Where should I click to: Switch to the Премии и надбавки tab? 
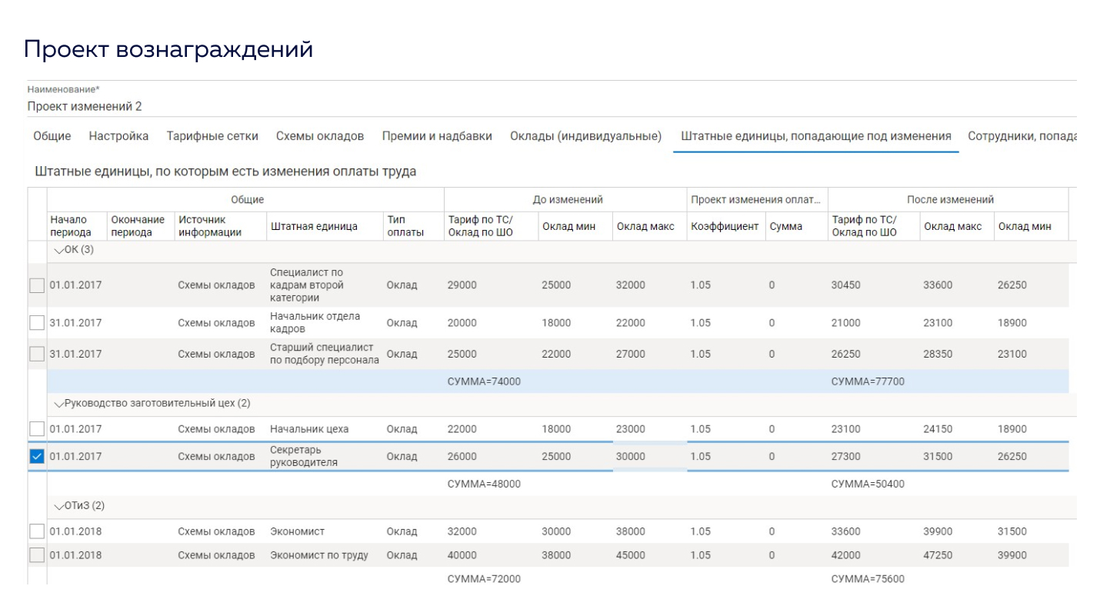pos(436,135)
